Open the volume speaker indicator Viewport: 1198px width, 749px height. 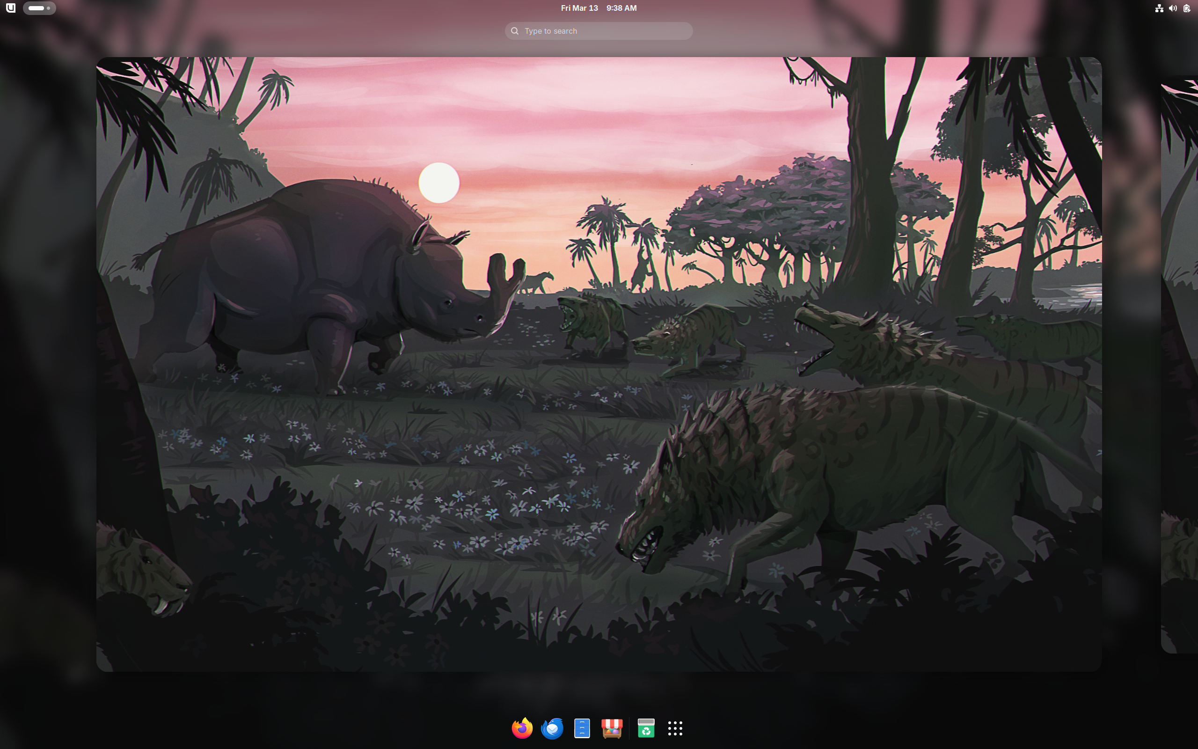pyautogui.click(x=1173, y=8)
